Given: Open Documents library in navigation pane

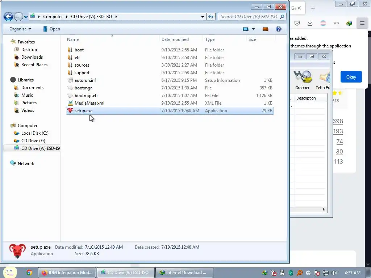Looking at the screenshot, I should click(x=32, y=88).
